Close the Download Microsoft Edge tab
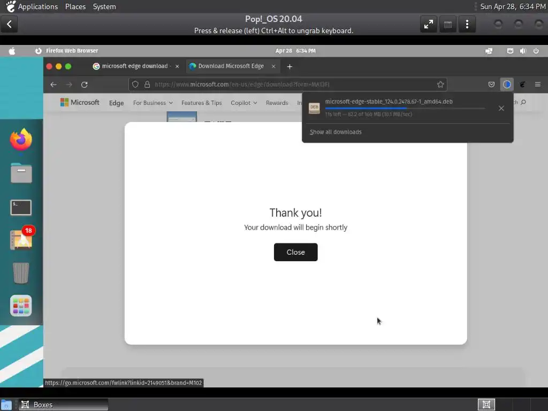This screenshot has height=411, width=548. coord(273,66)
